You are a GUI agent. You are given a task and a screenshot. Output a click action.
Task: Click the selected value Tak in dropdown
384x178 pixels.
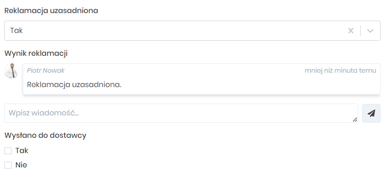coord(16,31)
